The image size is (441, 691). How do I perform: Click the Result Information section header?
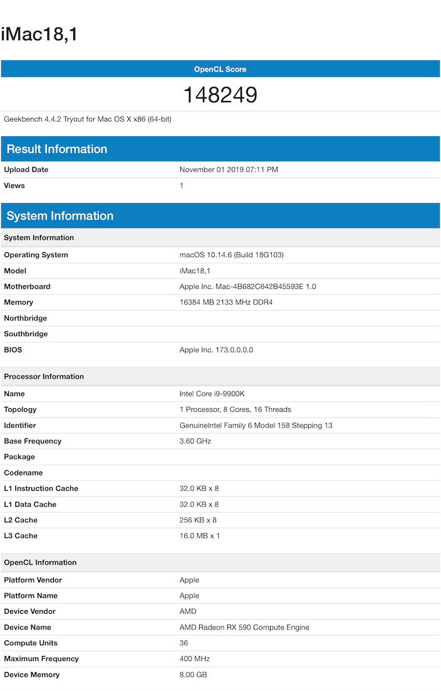point(220,149)
